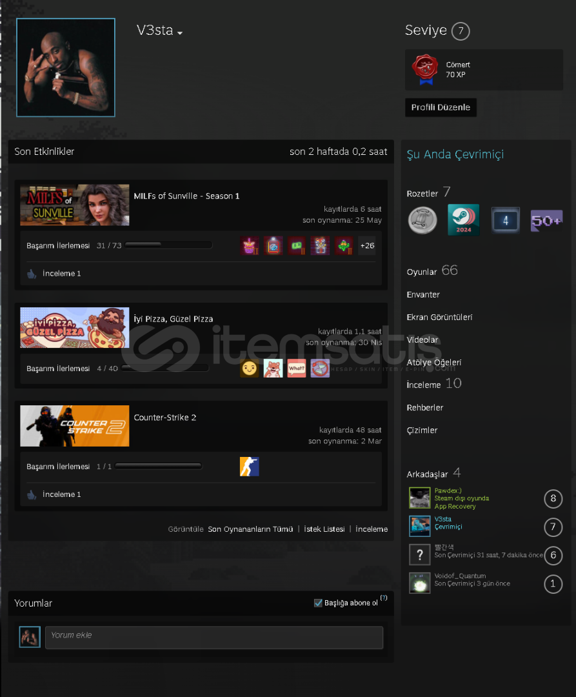Show the +26 more achievements

pos(367,246)
